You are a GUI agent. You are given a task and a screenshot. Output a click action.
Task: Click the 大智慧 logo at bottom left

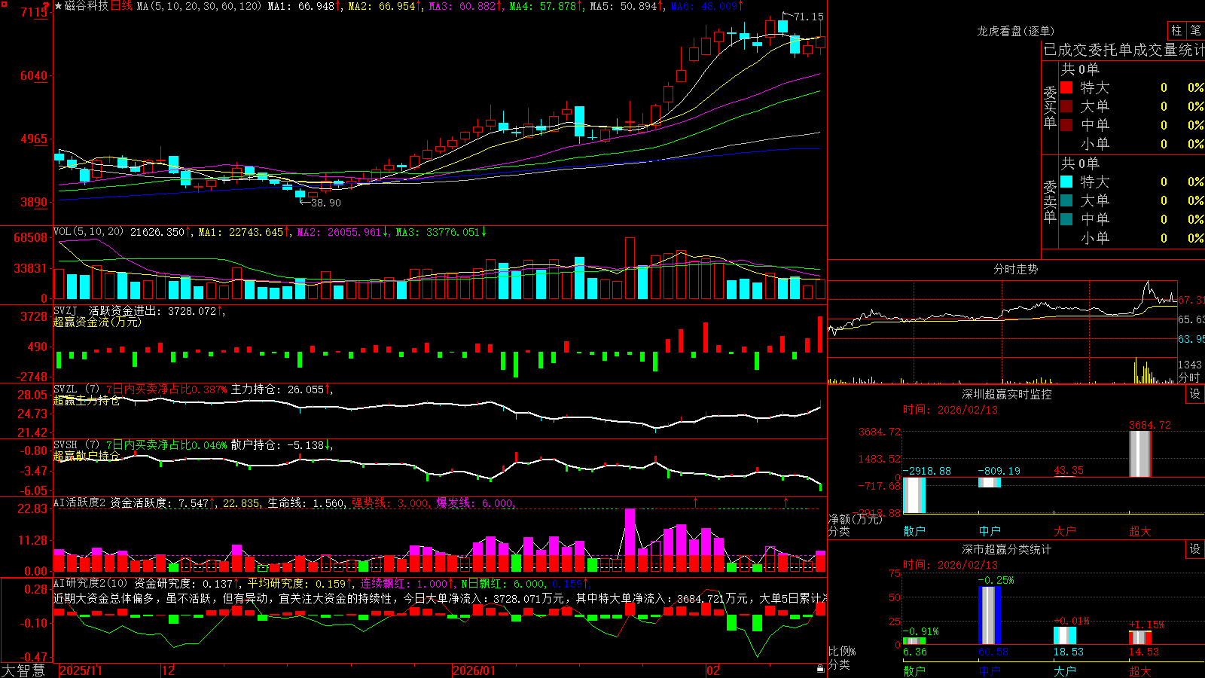tap(23, 670)
